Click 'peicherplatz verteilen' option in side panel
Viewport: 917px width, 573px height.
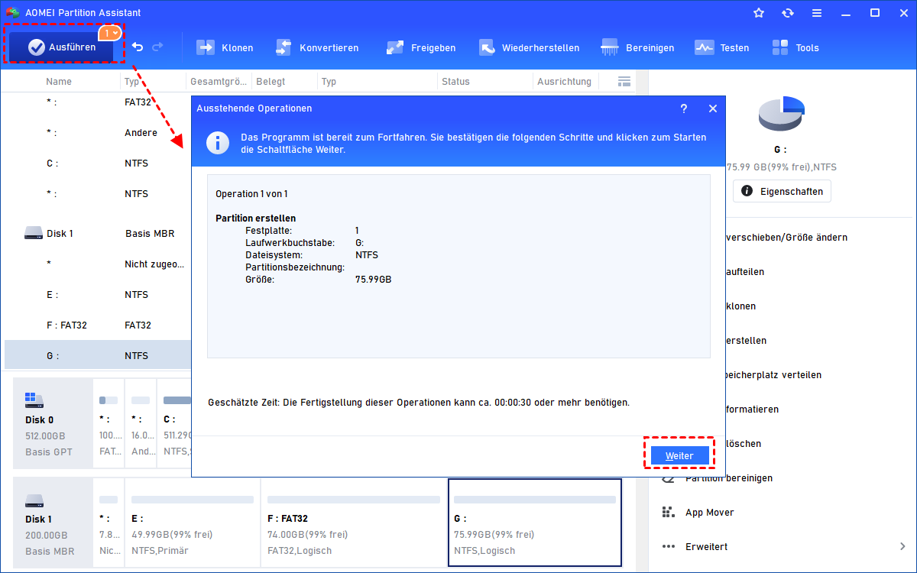[x=774, y=374]
